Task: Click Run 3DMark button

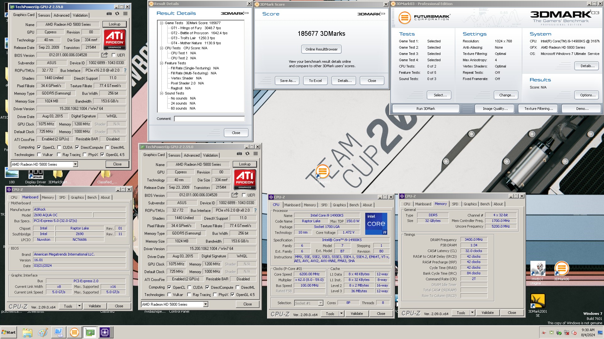Action: pyautogui.click(x=425, y=109)
